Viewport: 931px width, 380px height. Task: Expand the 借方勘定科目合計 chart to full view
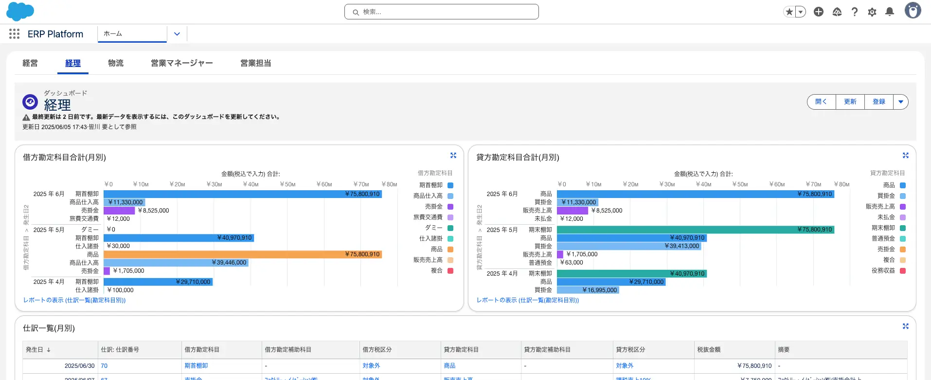[x=453, y=155]
